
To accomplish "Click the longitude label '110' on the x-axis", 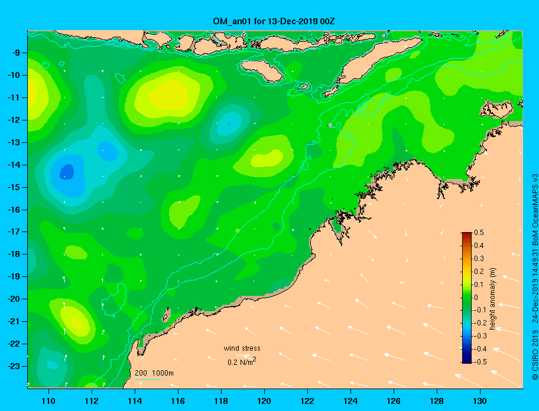I will (x=48, y=401).
